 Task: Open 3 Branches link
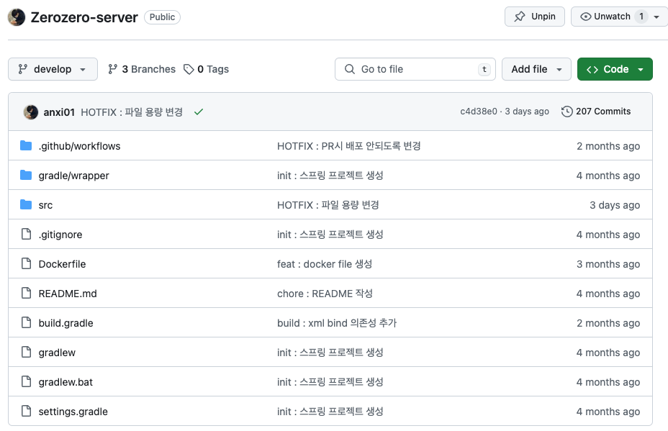click(141, 69)
